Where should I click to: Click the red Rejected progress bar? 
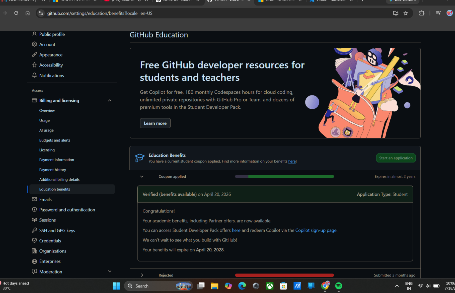pyautogui.click(x=284, y=275)
